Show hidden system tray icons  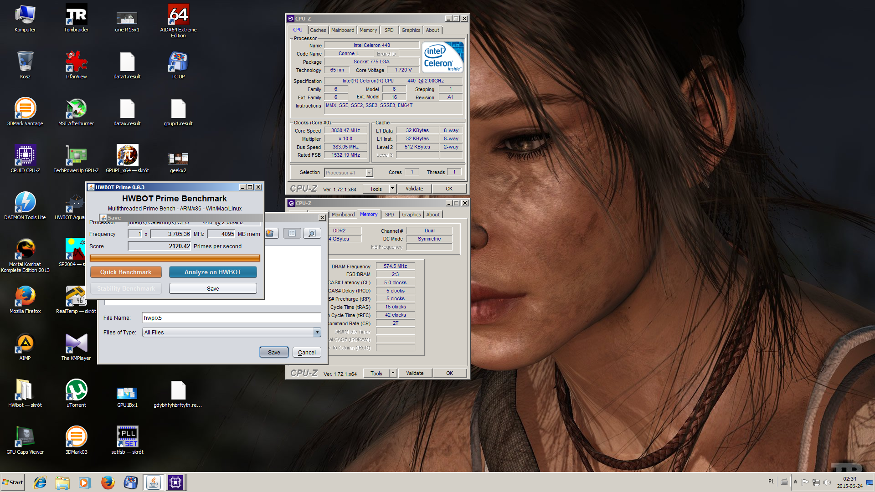[795, 482]
